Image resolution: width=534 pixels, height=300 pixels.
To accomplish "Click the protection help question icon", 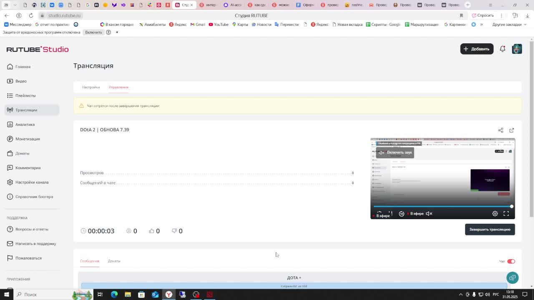I will [108, 32].
